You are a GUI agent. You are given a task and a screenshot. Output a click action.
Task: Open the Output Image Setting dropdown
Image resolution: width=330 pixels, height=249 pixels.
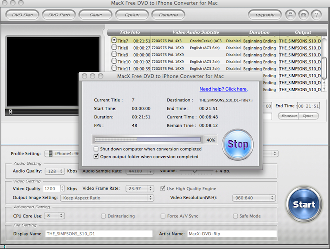click(x=107, y=197)
